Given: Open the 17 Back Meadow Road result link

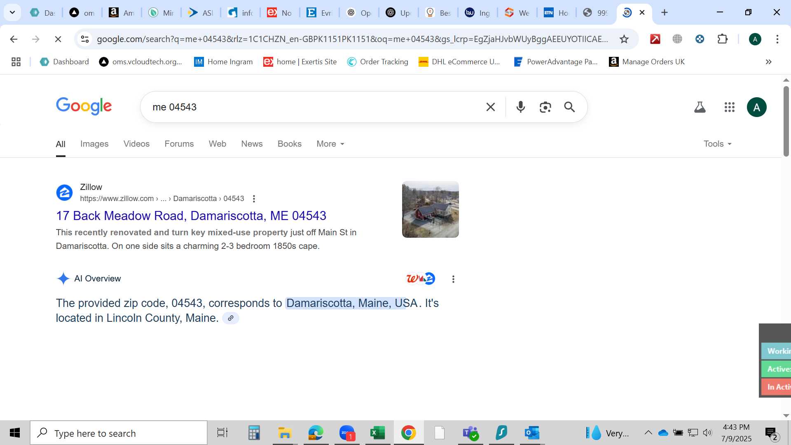Looking at the screenshot, I should 191,215.
